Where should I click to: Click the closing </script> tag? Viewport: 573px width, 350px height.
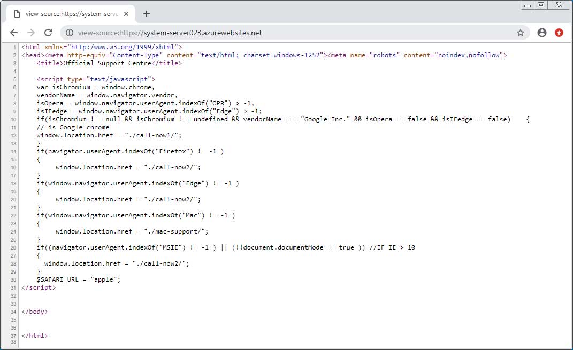coord(39,288)
